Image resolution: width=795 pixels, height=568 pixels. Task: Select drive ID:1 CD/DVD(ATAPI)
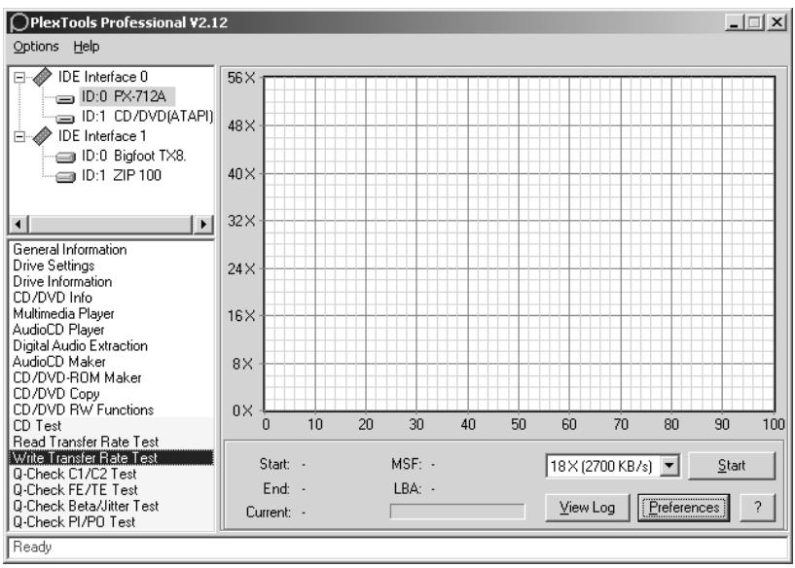point(148,117)
